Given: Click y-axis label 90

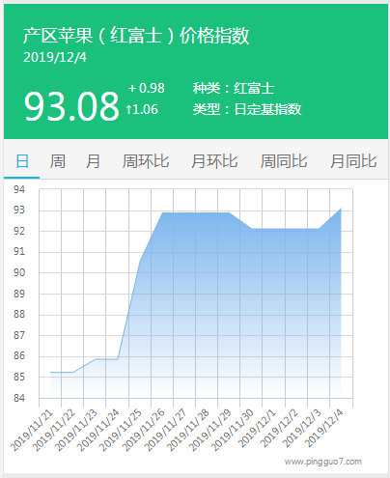Looking at the screenshot, I should pyautogui.click(x=19, y=272).
